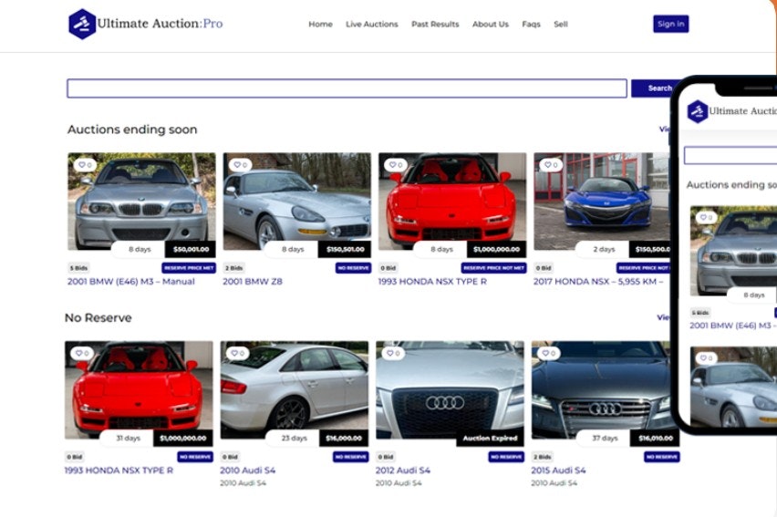Click the 2 Bids count under the 2001 BMW Z8
777x517 pixels.
pyautogui.click(x=233, y=268)
